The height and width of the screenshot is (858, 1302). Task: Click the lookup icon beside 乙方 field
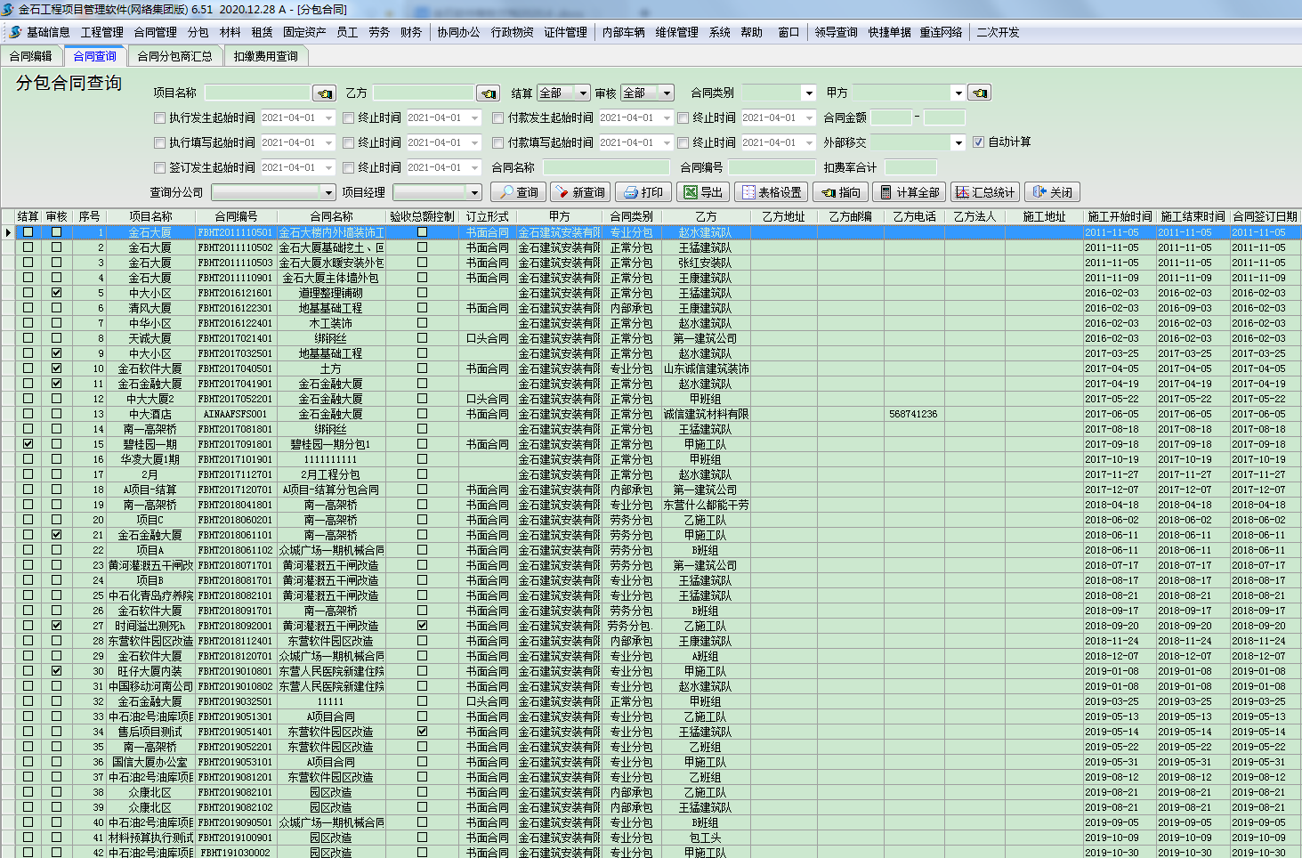488,93
